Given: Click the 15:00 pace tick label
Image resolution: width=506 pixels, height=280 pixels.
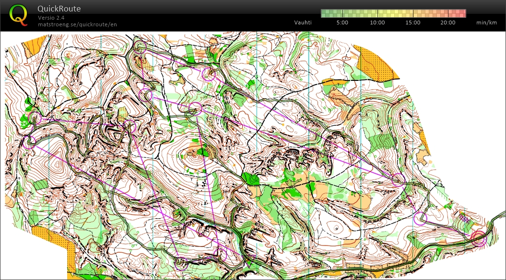Looking at the screenshot, I should (x=413, y=22).
